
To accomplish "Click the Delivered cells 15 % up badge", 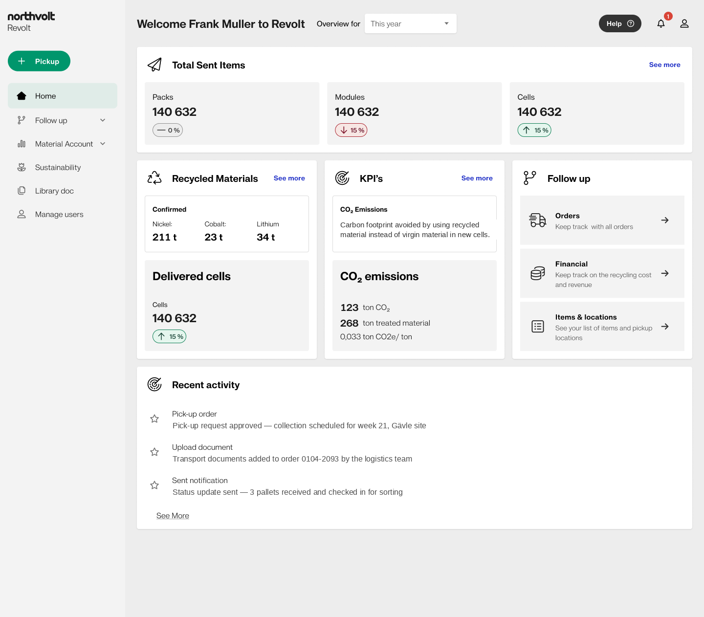I will click(169, 336).
